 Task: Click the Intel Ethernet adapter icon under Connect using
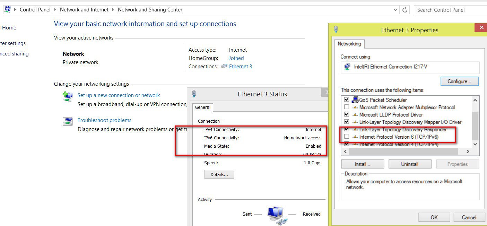coord(347,67)
